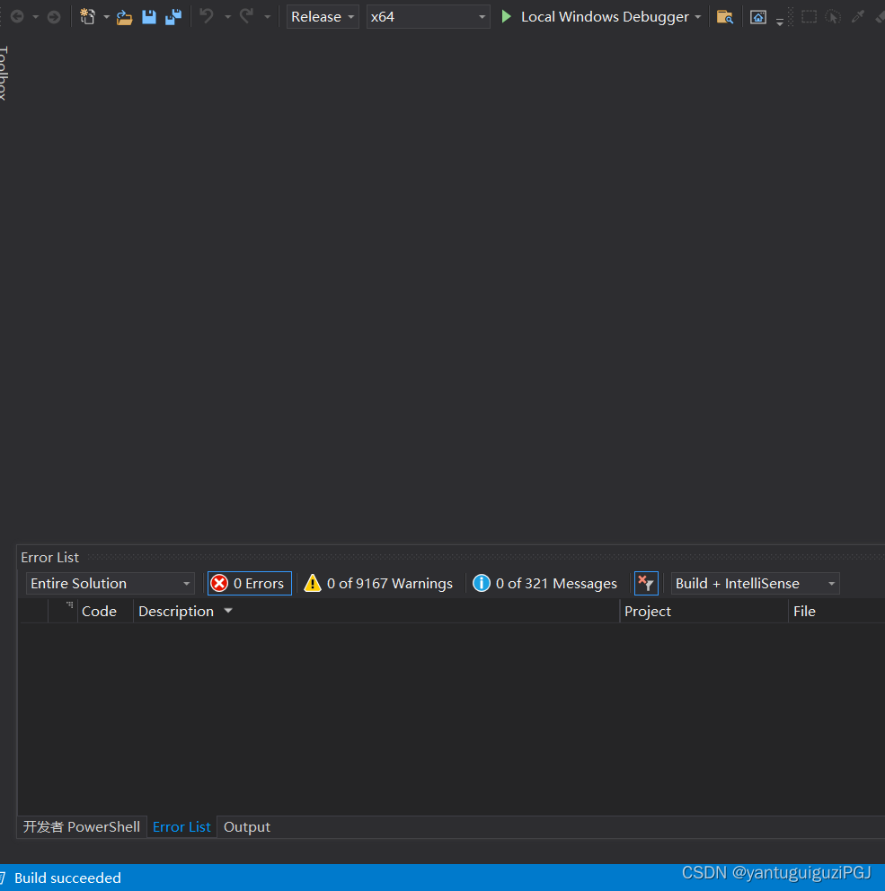Save the current file
This screenshot has width=885, height=891.
pos(148,16)
